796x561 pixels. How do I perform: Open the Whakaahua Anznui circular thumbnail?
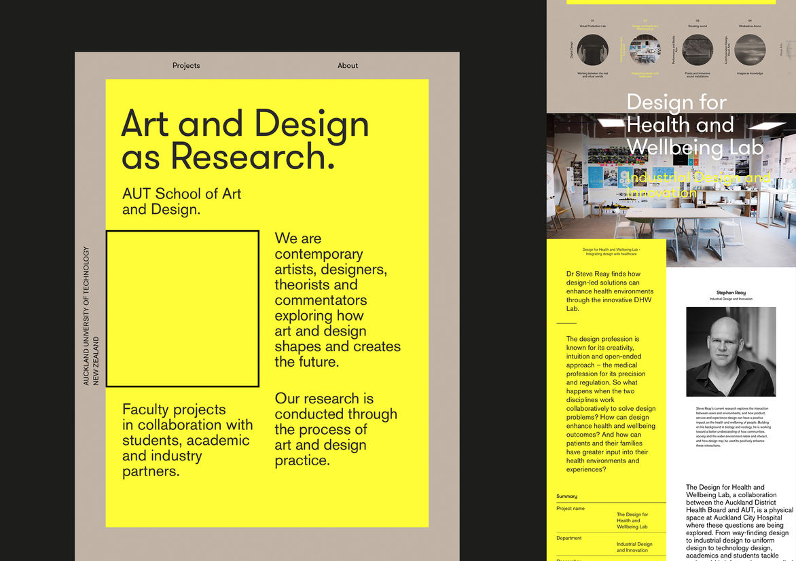tap(750, 50)
